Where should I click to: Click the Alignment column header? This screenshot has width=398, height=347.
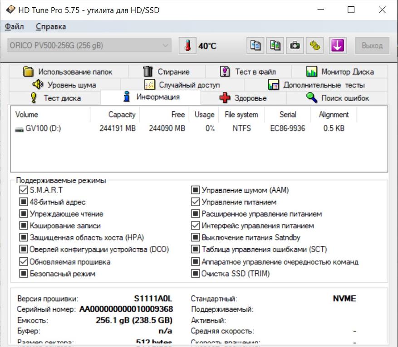[334, 115]
